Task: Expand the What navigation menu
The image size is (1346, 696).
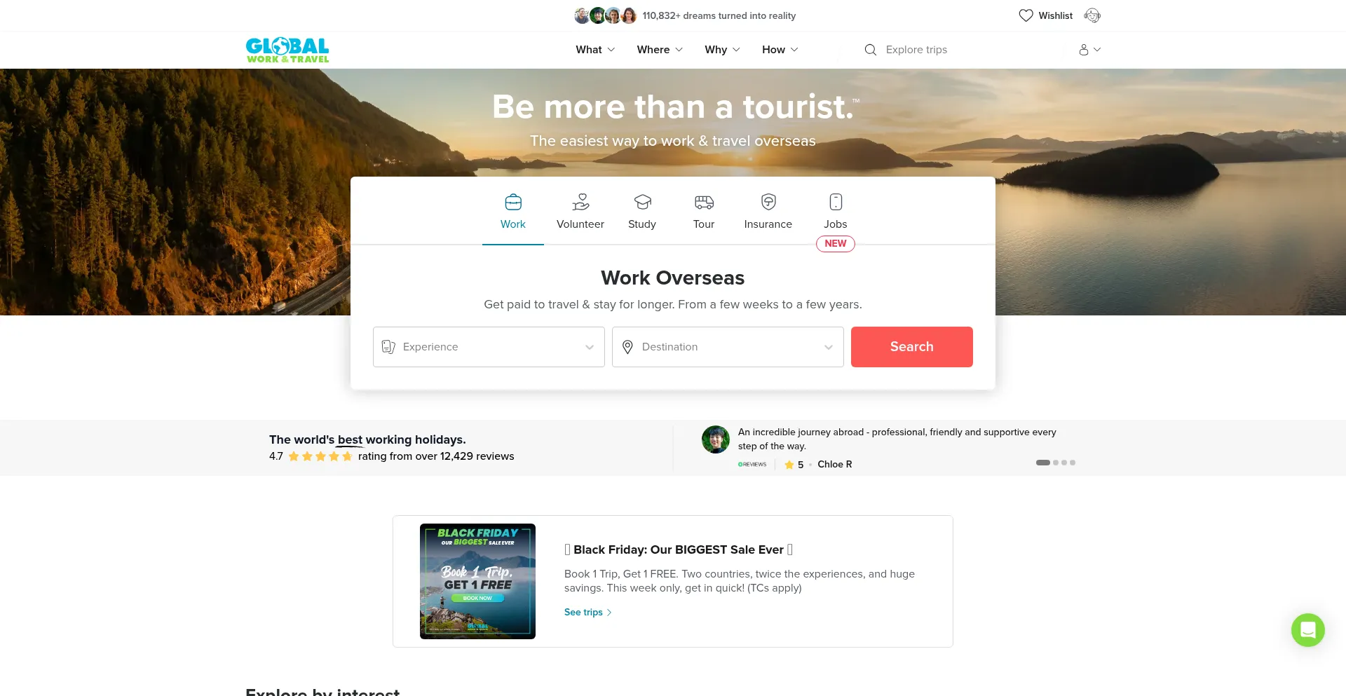Action: click(595, 50)
